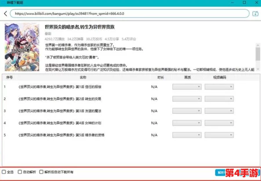Image resolution: width=261 pixels, height=181 pixels.
Task: Click the description scroll down arrow
Action: coord(258,69)
